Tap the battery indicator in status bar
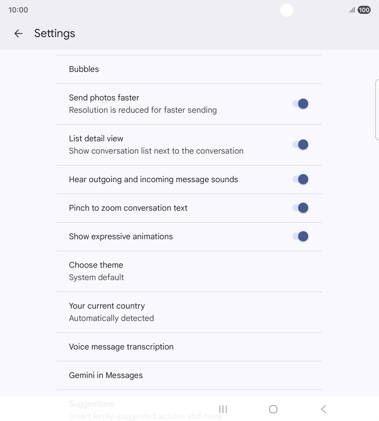Screen dimensions: 379x421 [364, 10]
